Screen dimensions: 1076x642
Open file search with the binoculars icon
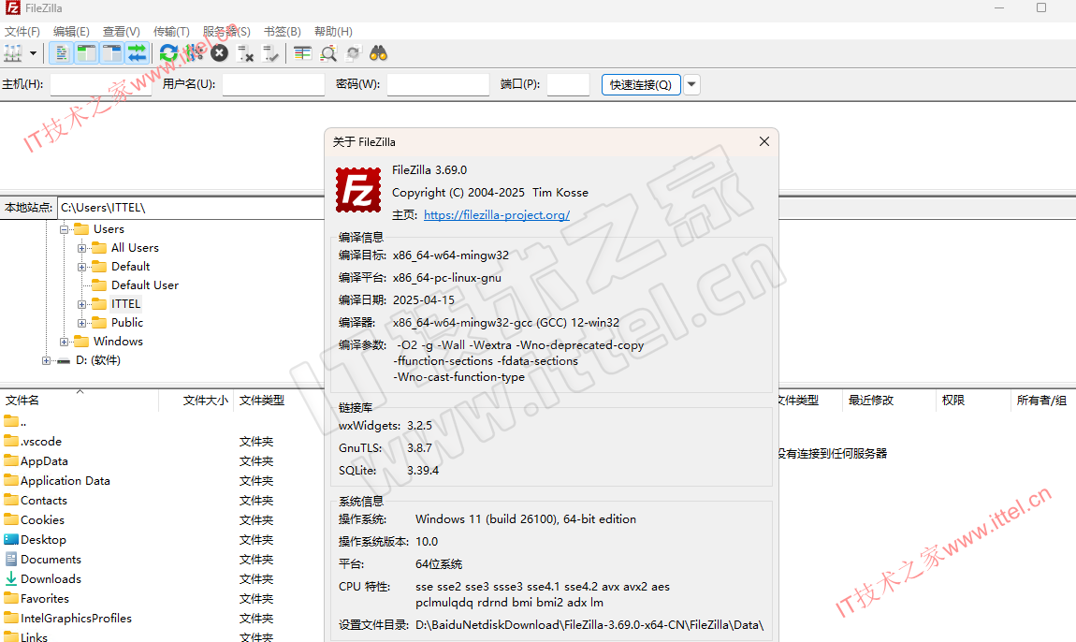[x=379, y=53]
